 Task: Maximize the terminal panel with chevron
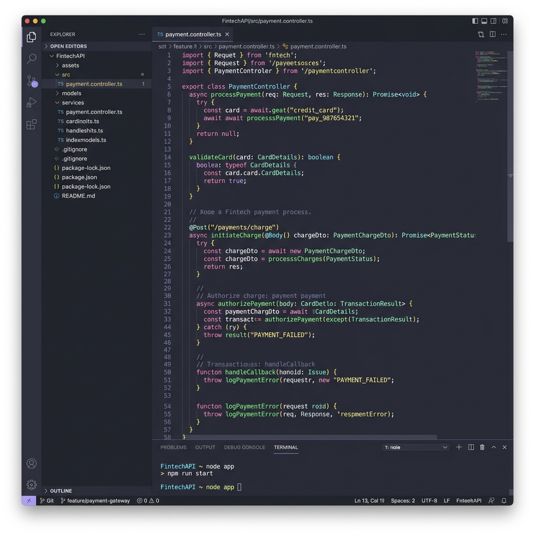coord(493,447)
